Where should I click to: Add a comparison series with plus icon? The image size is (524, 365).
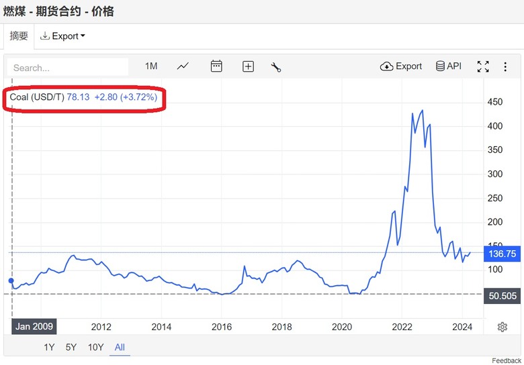click(248, 66)
